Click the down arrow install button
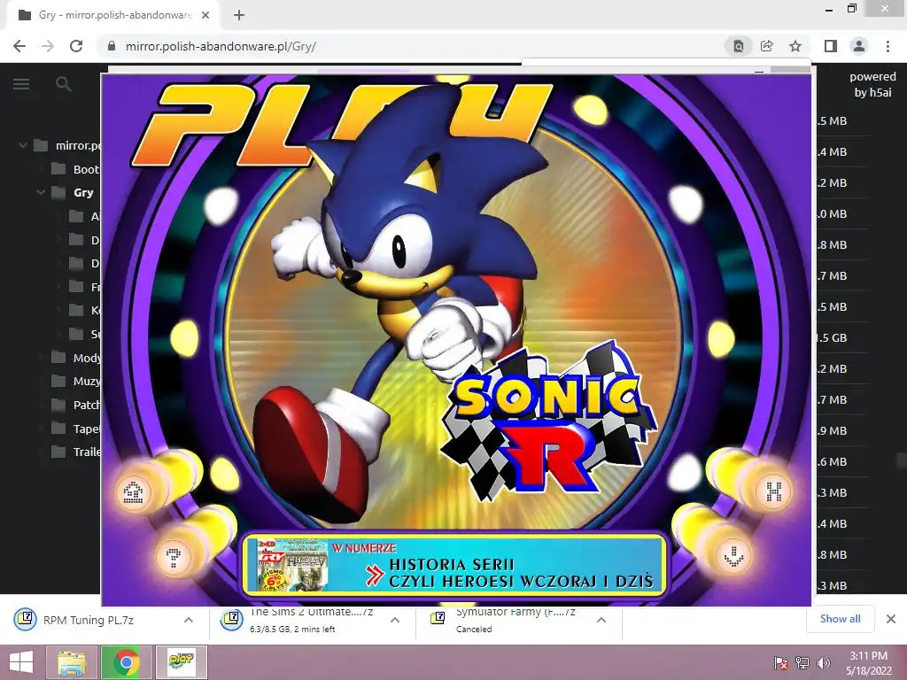Screen dimensions: 907x680 (x=733, y=556)
